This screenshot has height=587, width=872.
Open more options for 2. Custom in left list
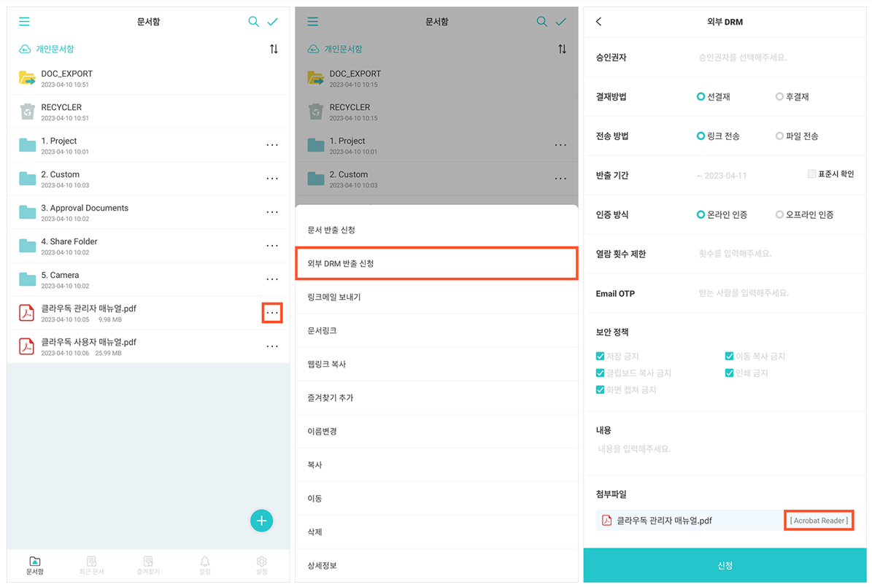[272, 179]
